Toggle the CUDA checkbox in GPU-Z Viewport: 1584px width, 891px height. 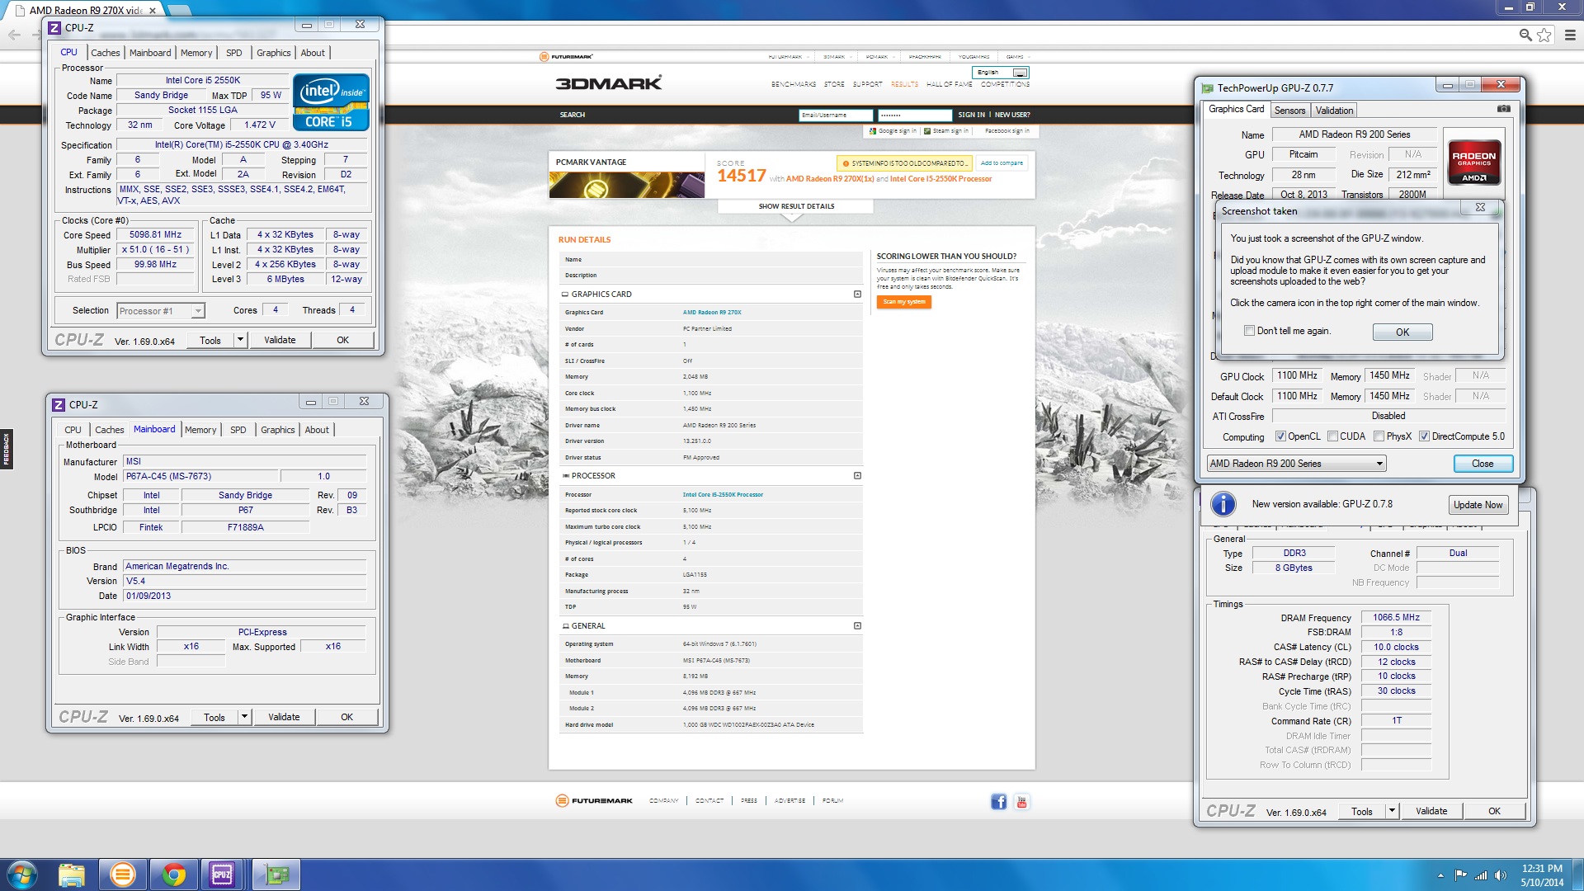(x=1332, y=436)
